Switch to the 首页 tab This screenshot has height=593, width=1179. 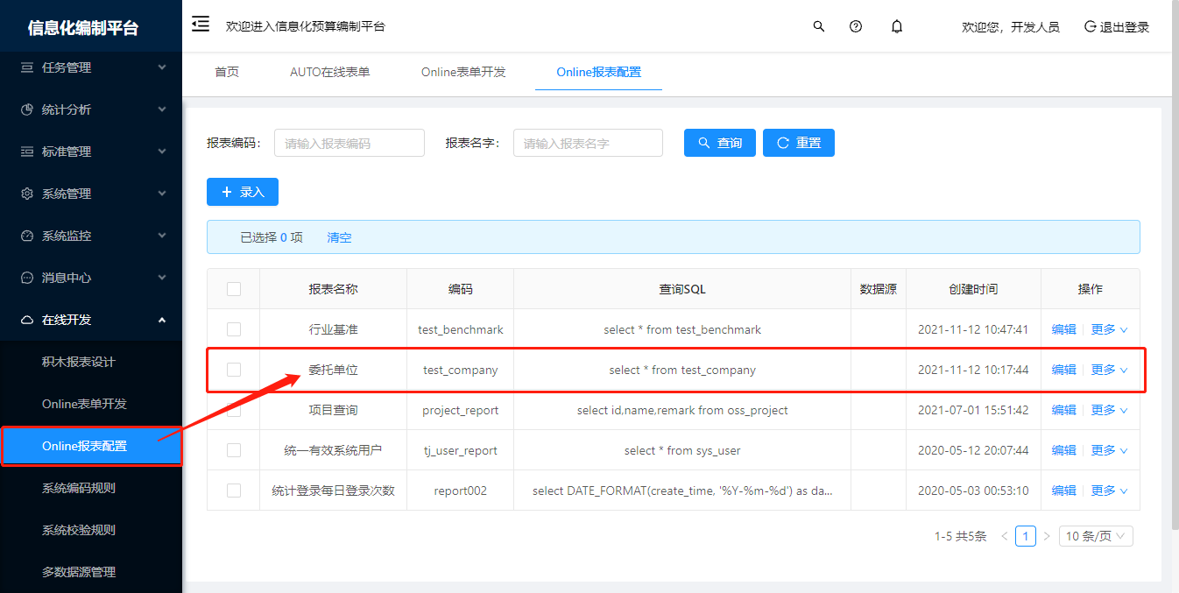tap(227, 72)
